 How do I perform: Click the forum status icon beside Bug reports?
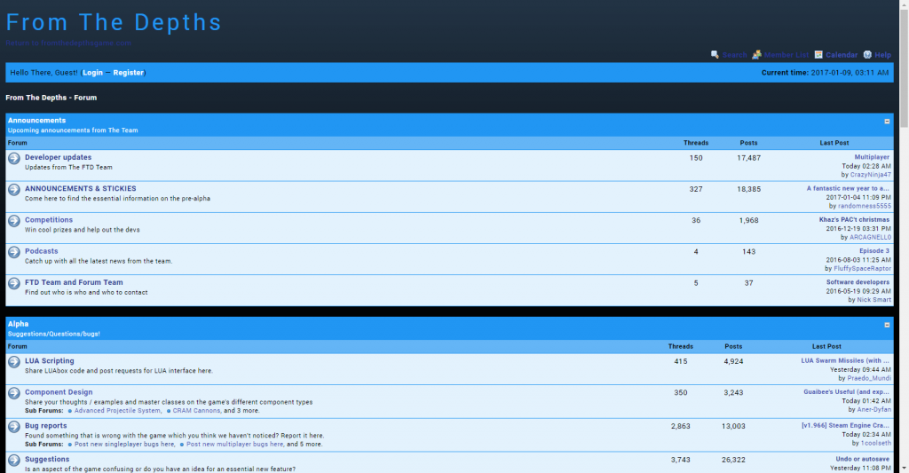pyautogui.click(x=14, y=426)
